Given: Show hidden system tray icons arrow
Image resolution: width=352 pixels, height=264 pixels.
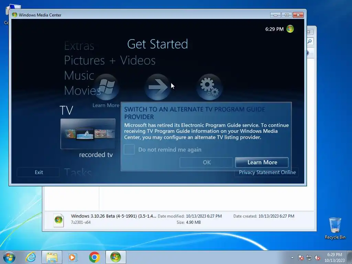Looking at the screenshot, I should click(x=292, y=257).
